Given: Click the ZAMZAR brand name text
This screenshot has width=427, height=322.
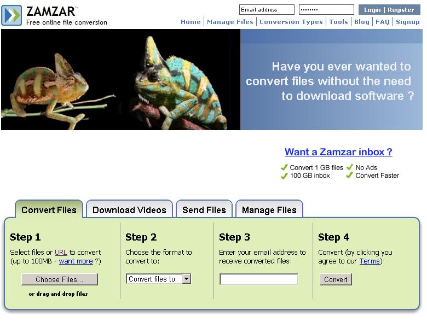Looking at the screenshot, I should click(51, 11).
